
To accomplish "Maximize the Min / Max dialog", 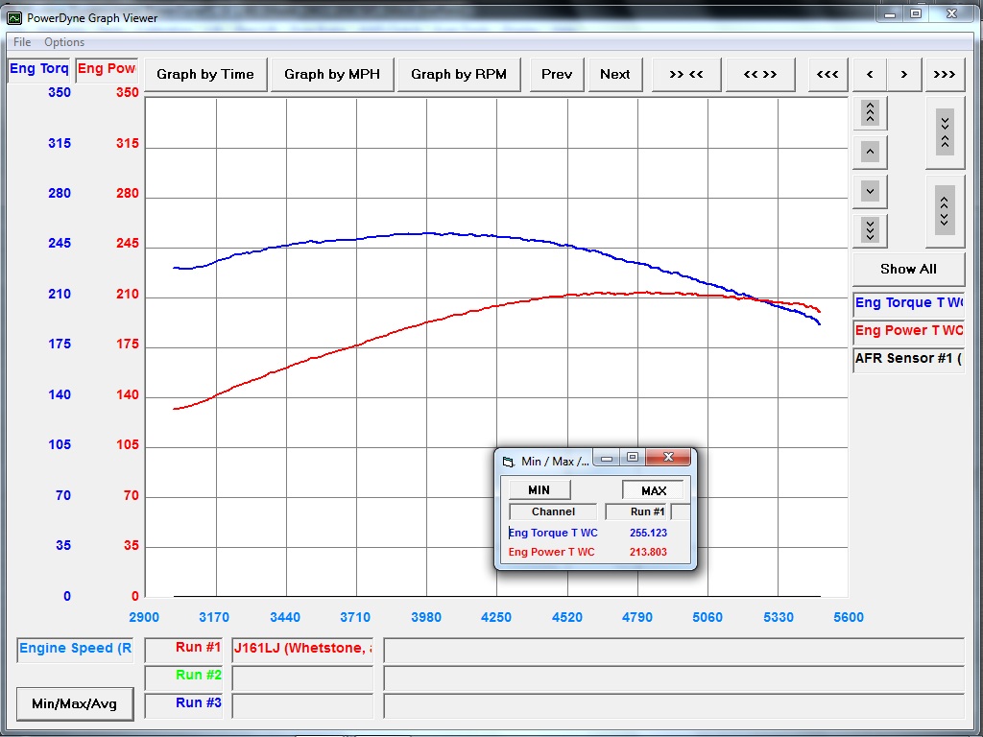I will (633, 458).
